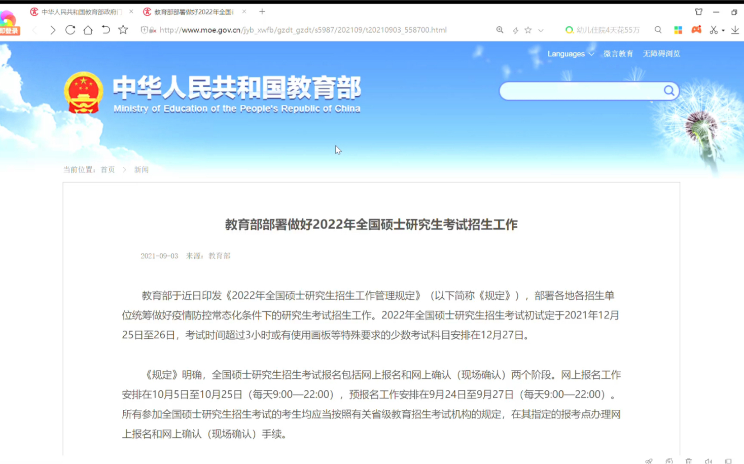The height and width of the screenshot is (464, 744).
Task: Click the article headline 教育部部署做好2022年全国硕士研究生考试招生工作
Action: click(371, 224)
